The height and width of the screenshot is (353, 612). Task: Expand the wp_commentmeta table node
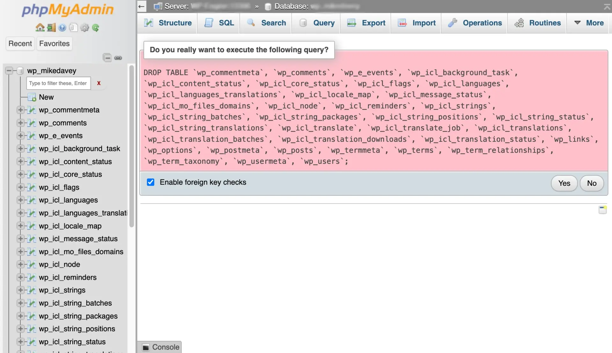[x=20, y=110]
